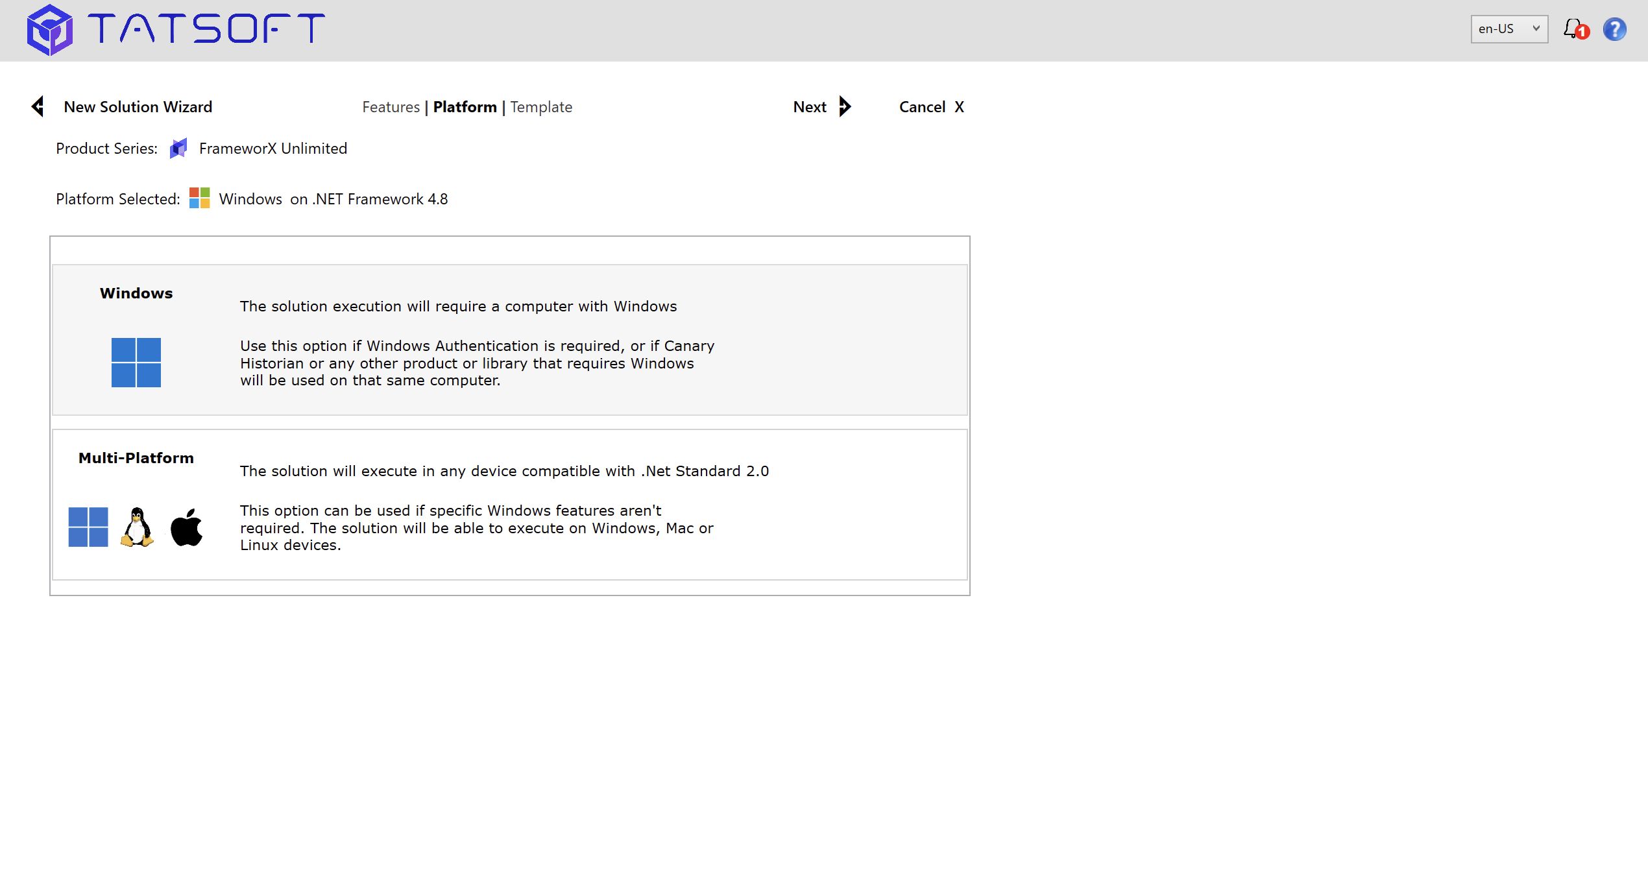Click the Next button label

click(810, 107)
